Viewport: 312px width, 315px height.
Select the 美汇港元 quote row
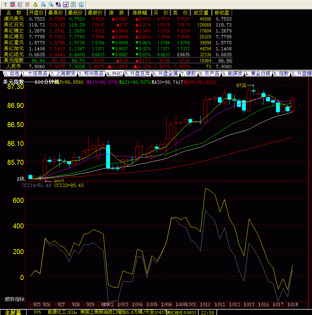116,37
